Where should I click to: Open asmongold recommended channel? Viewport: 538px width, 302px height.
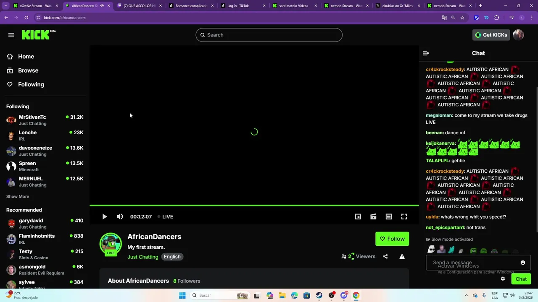45,270
